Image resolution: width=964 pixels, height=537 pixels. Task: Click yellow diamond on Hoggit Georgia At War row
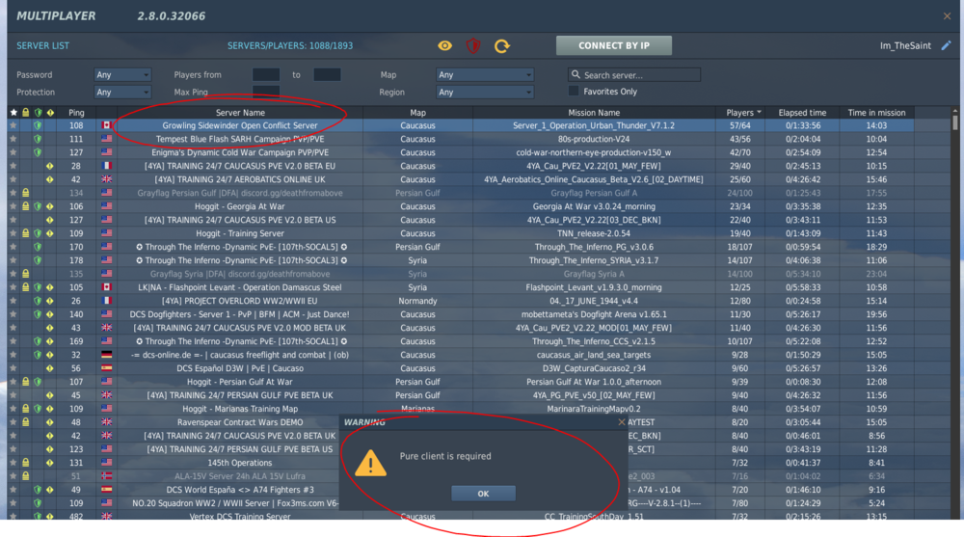(50, 206)
